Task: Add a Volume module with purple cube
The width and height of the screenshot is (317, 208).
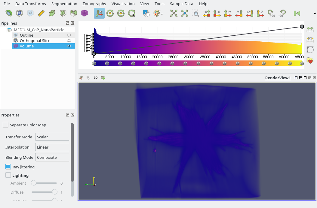Action: point(85,13)
